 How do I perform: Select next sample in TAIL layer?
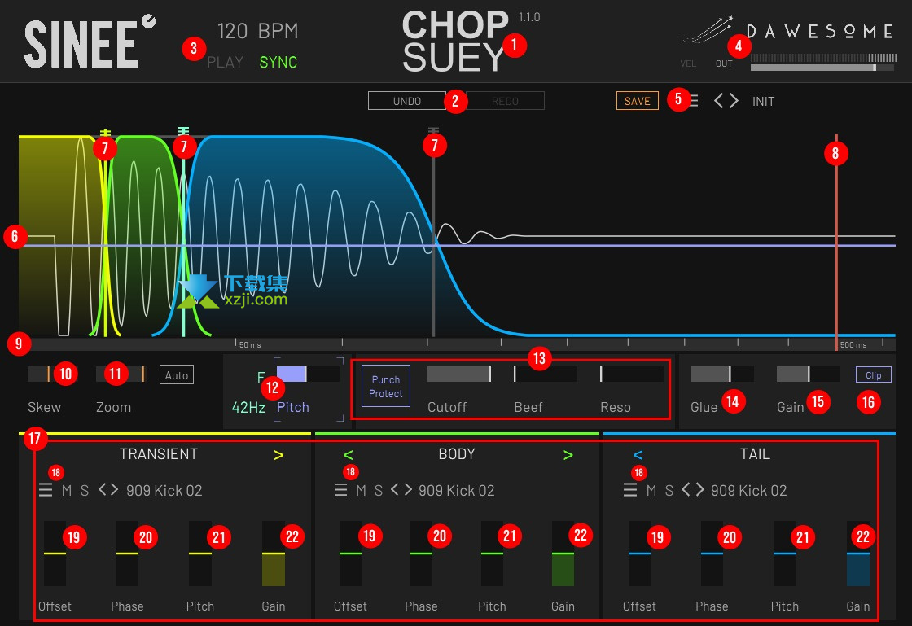coord(699,490)
